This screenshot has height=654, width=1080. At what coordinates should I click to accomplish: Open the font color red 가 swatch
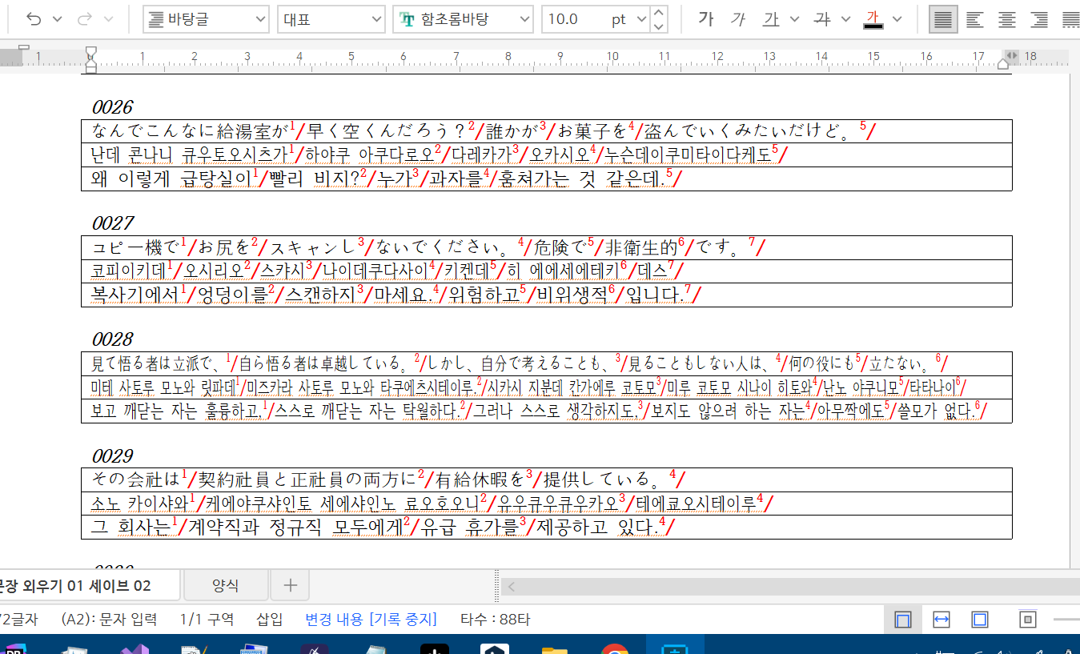[x=873, y=19]
